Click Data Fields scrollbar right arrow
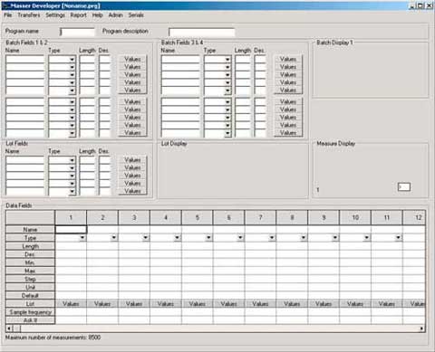This screenshot has width=435, height=352. point(421,328)
